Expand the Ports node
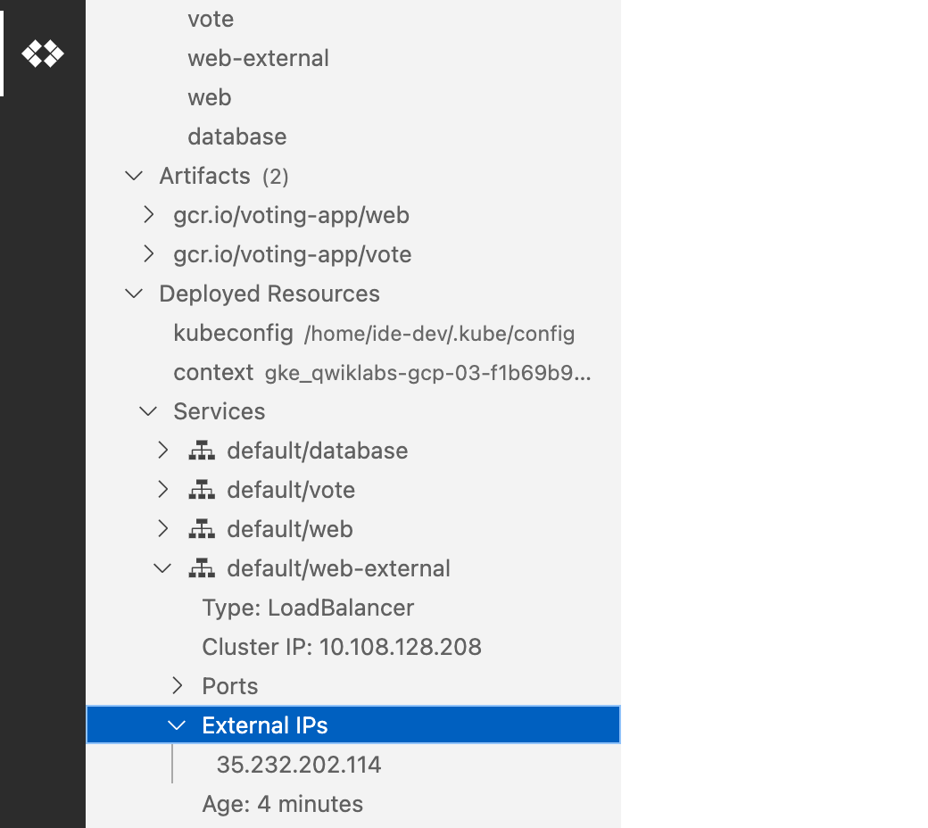The width and height of the screenshot is (928, 828). (x=177, y=685)
